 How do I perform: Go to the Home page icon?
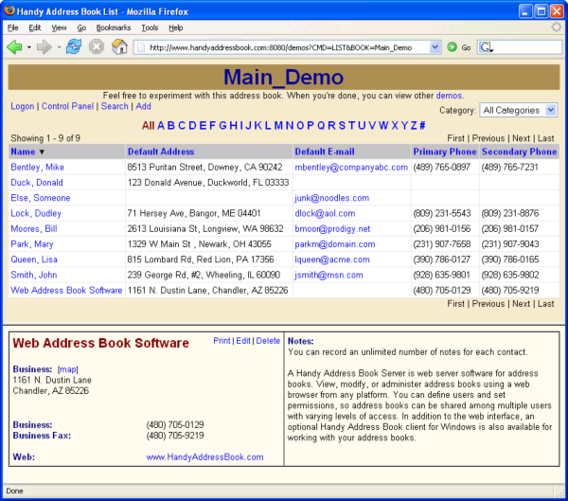[119, 46]
